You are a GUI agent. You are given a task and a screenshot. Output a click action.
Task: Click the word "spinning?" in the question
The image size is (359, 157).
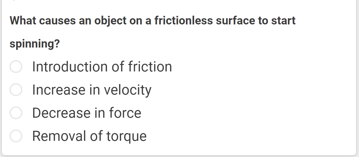35,43
